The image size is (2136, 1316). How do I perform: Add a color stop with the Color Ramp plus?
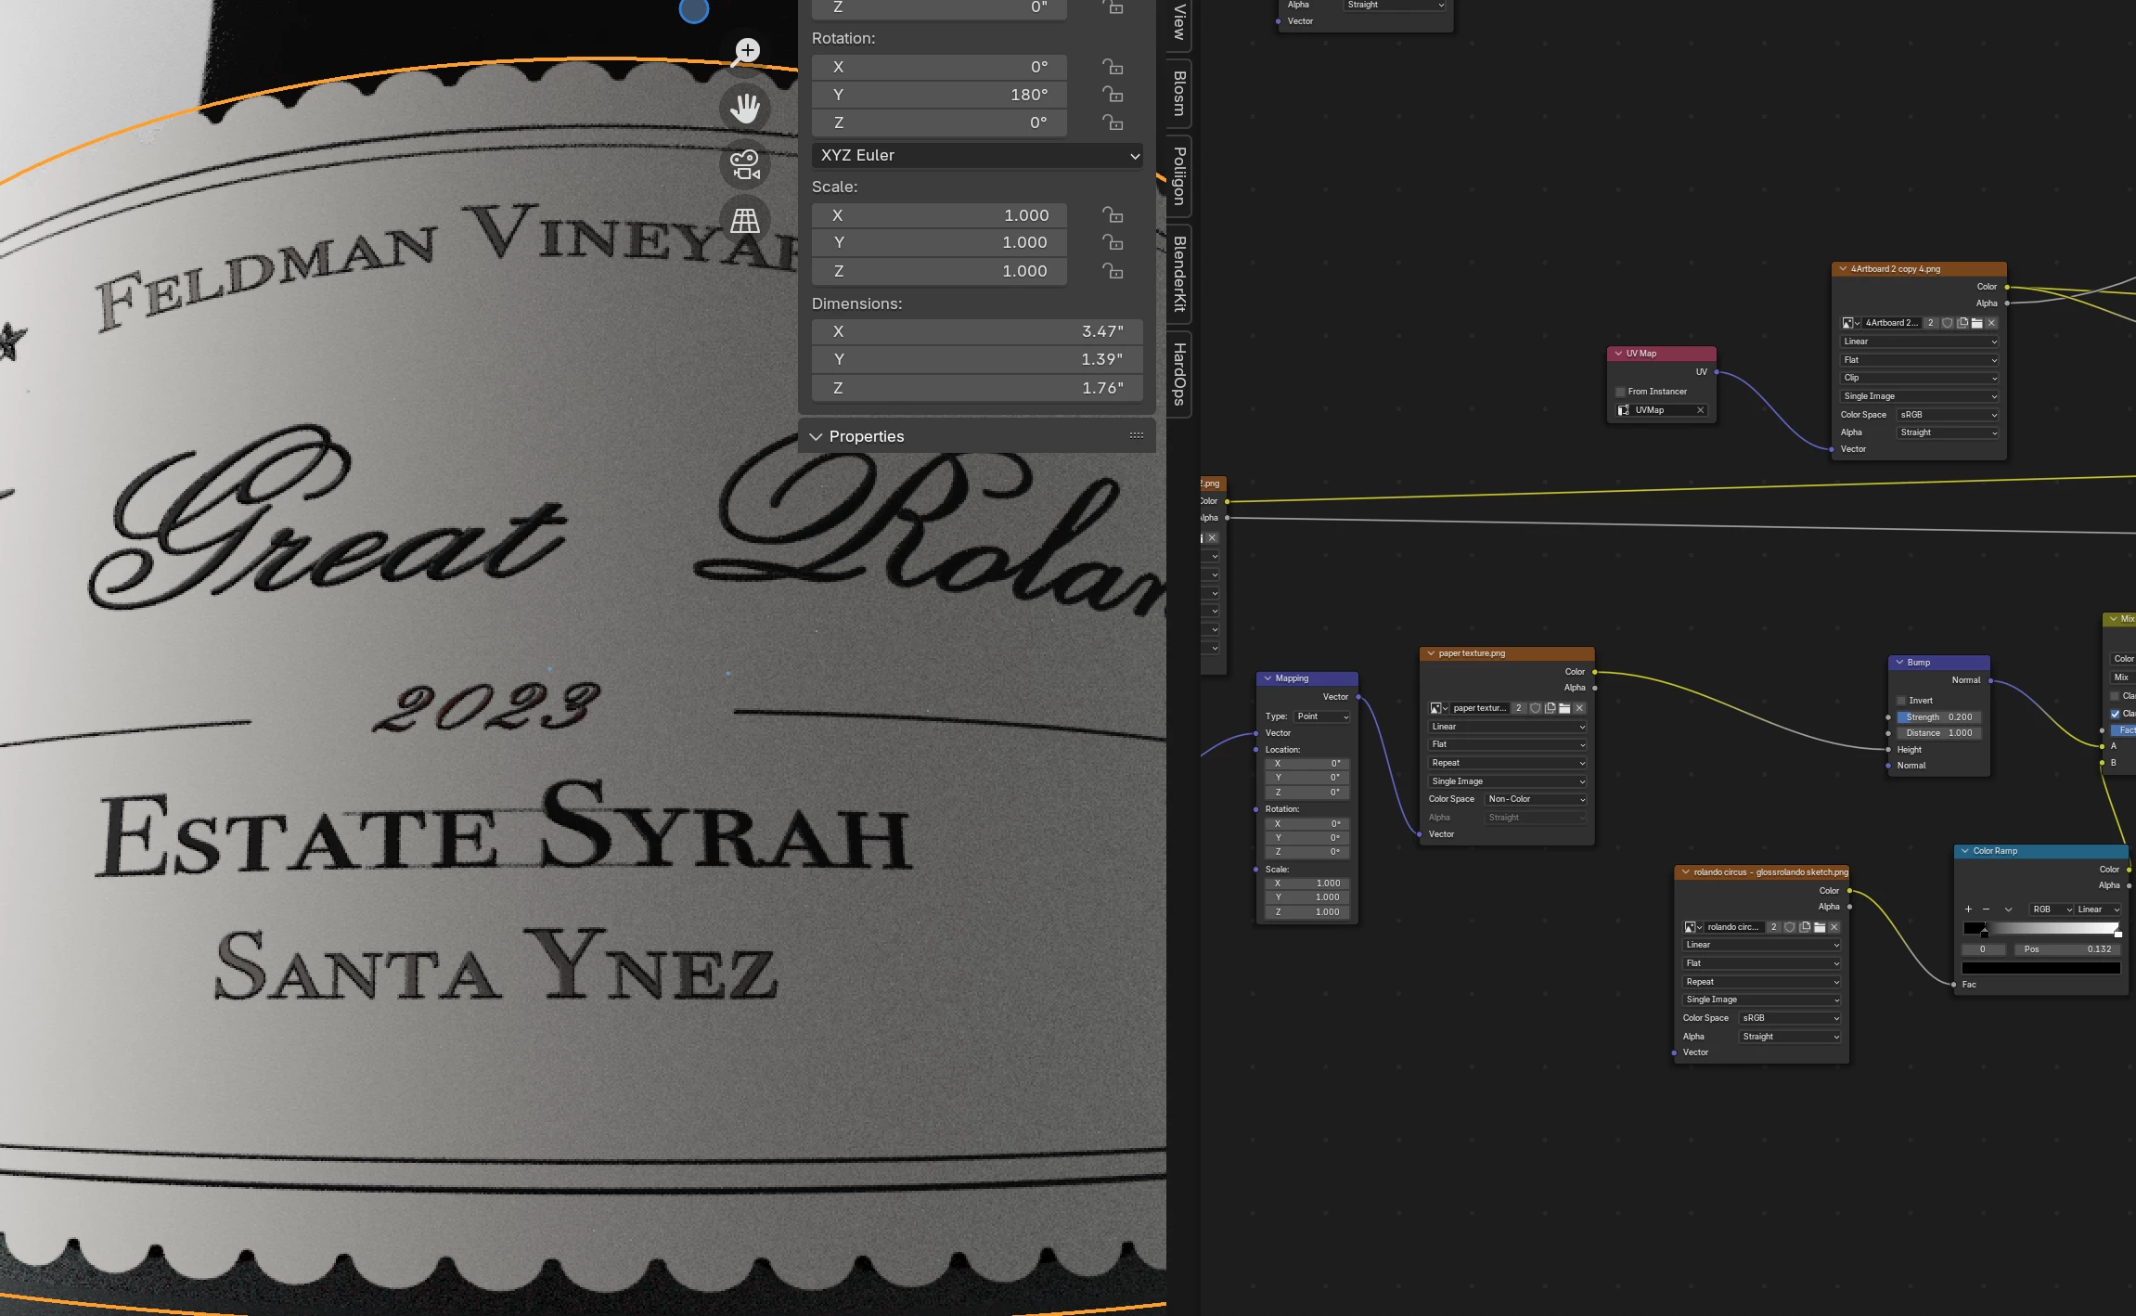tap(1968, 910)
